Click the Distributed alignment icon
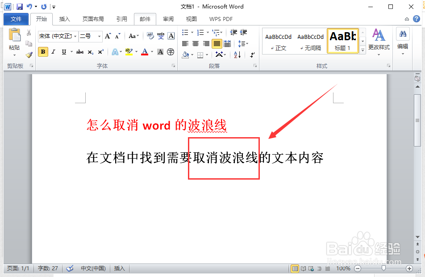The image size is (425, 277). pyautogui.click(x=227, y=43)
